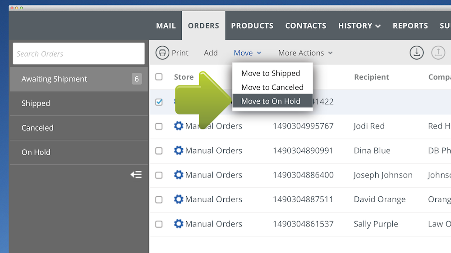Viewport: 451px width, 253px height.
Task: Toggle the select-all checkbox in table header
Action: pyautogui.click(x=159, y=77)
